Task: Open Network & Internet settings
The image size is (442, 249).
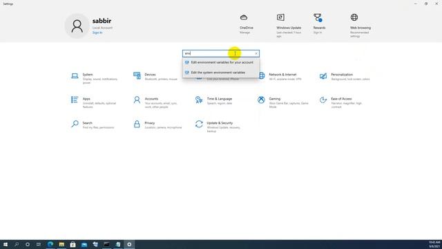Action: tap(280, 76)
